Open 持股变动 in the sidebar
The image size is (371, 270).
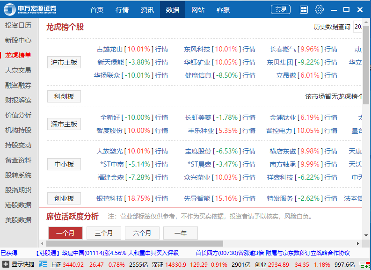(x=18, y=145)
